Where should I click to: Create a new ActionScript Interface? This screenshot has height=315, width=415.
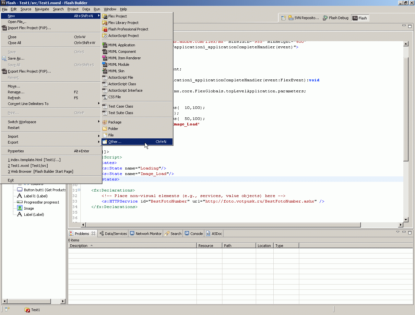pyautogui.click(x=137, y=90)
